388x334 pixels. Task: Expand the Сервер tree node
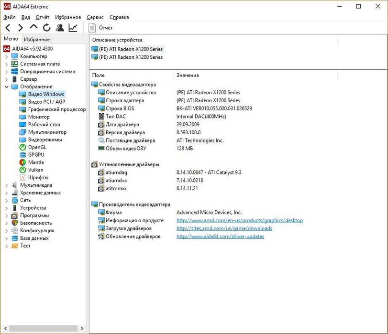coord(6,79)
